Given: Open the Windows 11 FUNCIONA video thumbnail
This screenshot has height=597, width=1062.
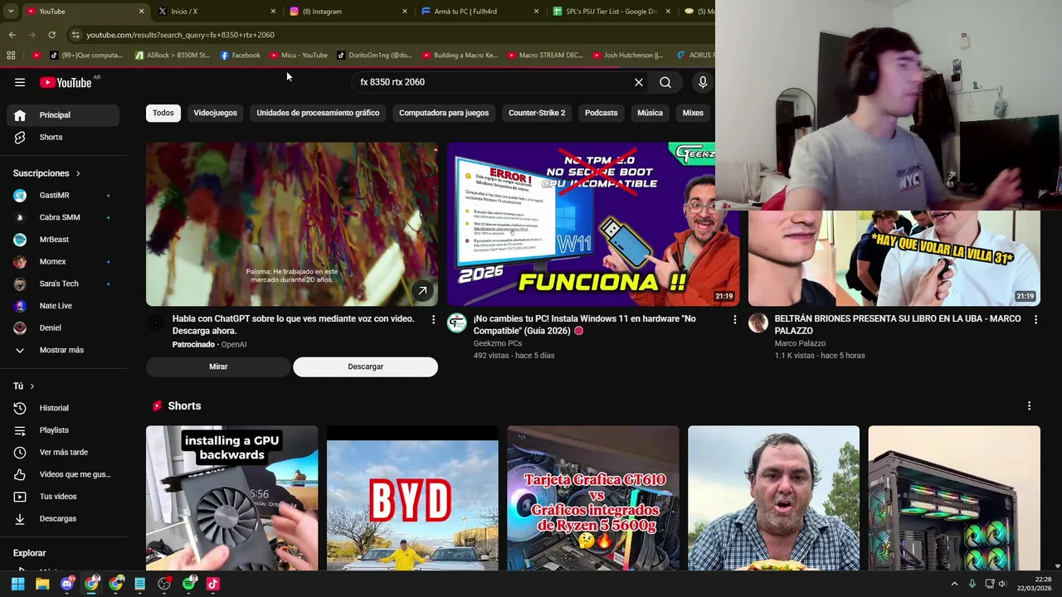Looking at the screenshot, I should 592,224.
